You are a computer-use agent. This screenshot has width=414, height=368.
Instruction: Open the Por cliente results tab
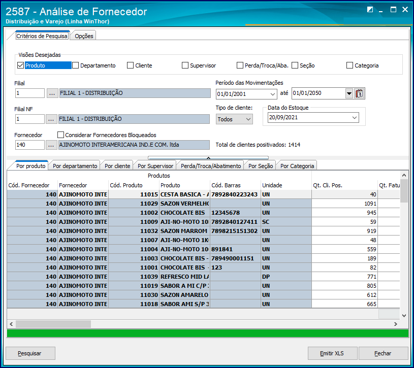(x=117, y=166)
